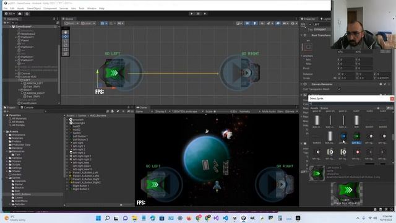The image size is (396, 223).
Task: Select Right Button 1 asset in Project list
Action: coord(81,186)
